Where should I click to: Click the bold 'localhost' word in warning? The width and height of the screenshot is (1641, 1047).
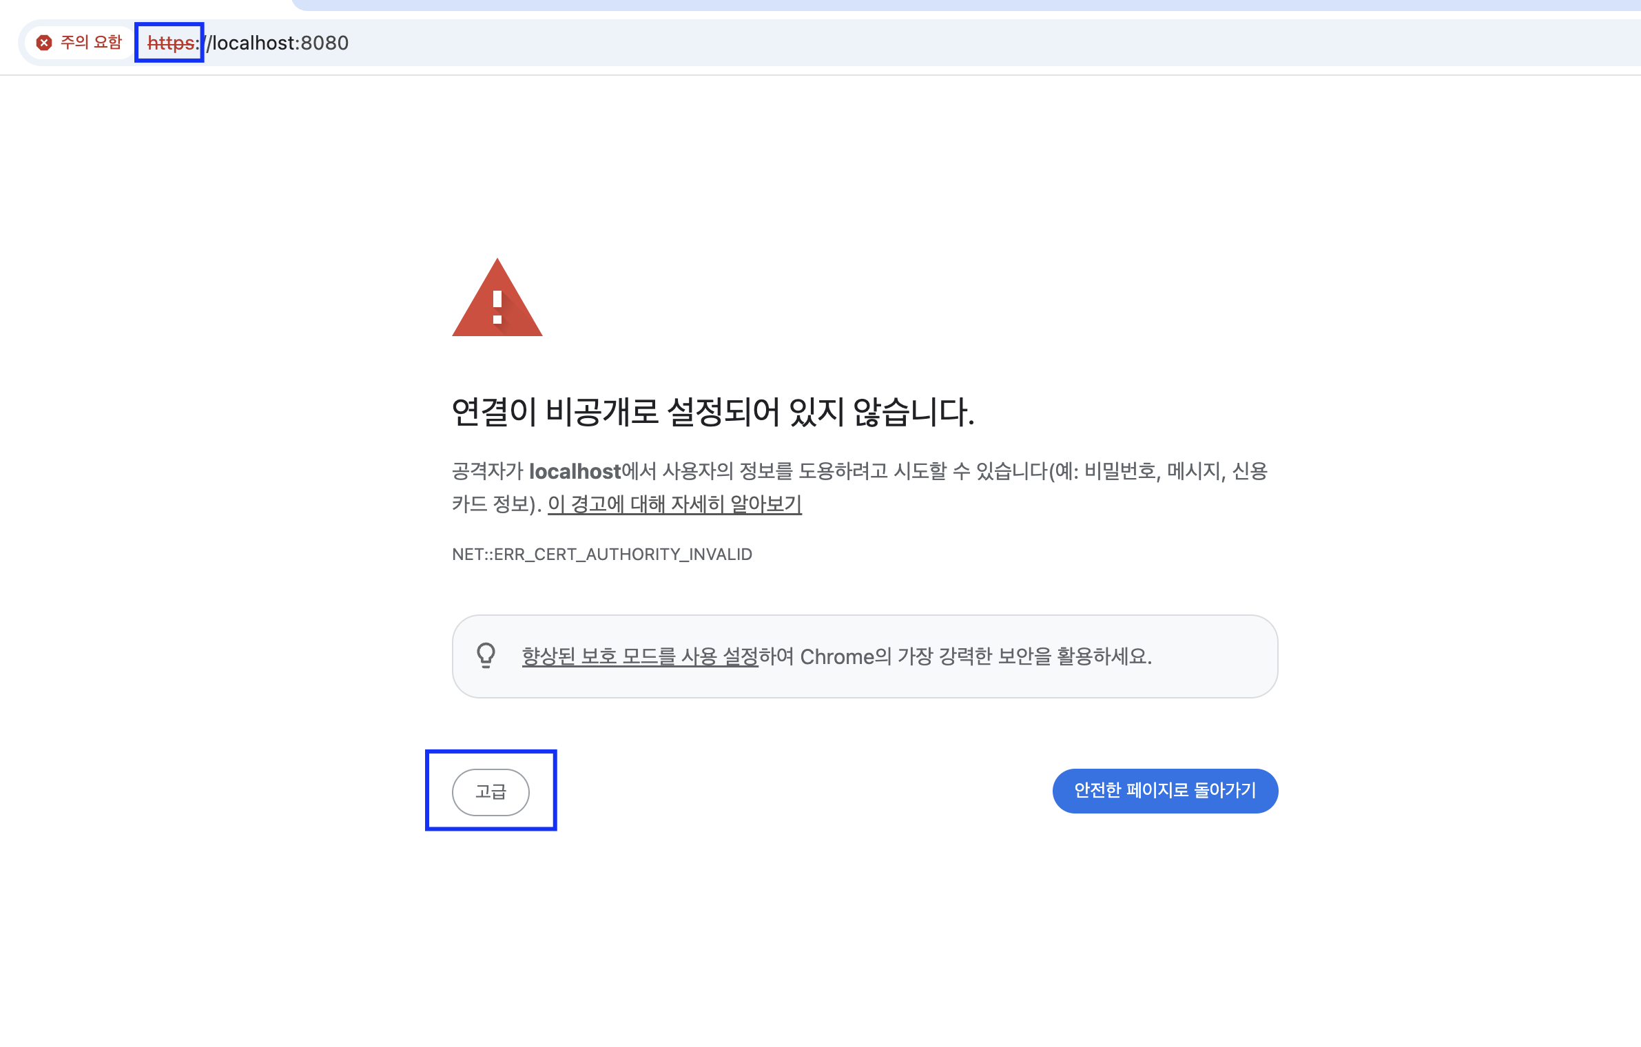coord(575,471)
